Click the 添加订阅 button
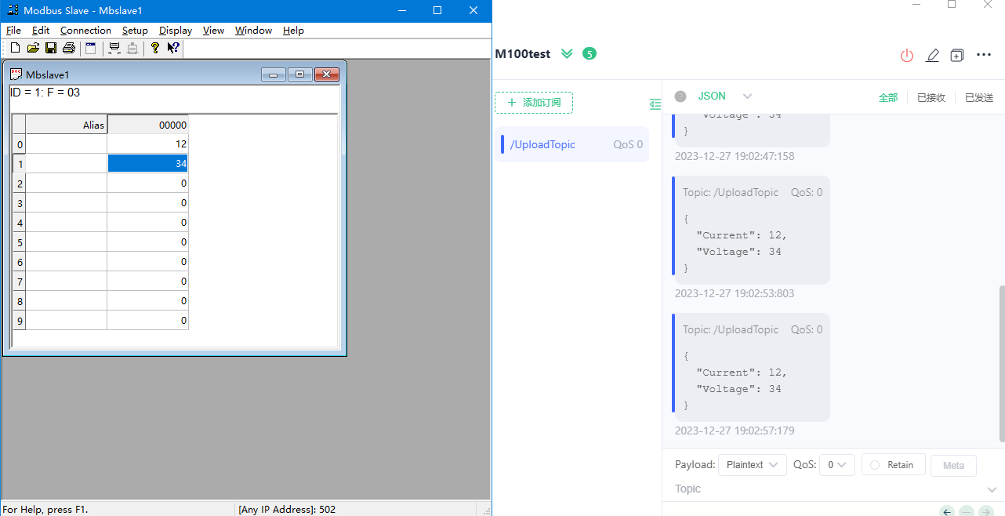 pyautogui.click(x=534, y=103)
